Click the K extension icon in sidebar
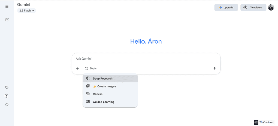The width and height of the screenshot is (278, 126). pyautogui.click(x=7, y=96)
